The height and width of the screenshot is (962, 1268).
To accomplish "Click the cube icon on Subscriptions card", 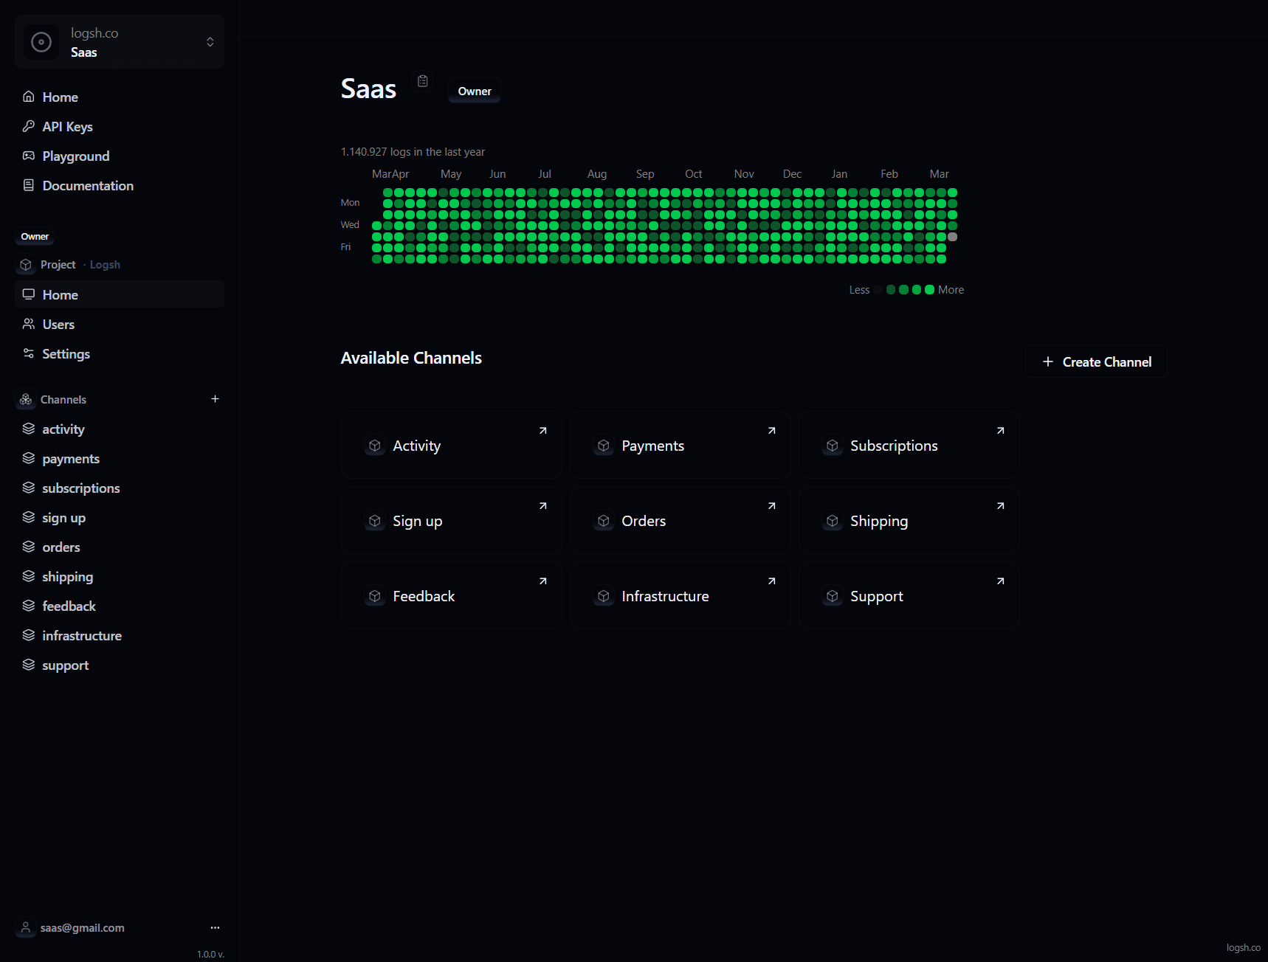I will (x=833, y=446).
